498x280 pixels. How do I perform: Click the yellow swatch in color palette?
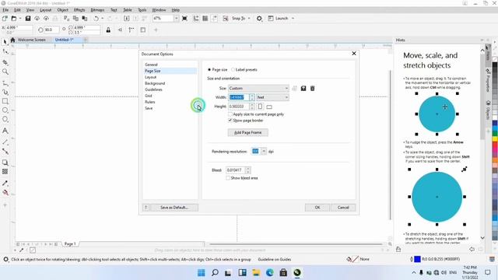495,138
